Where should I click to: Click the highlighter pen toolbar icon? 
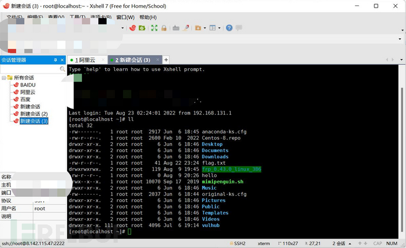[x=186, y=28]
